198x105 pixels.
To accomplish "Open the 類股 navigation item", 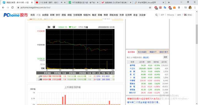I will tap(70, 15).
